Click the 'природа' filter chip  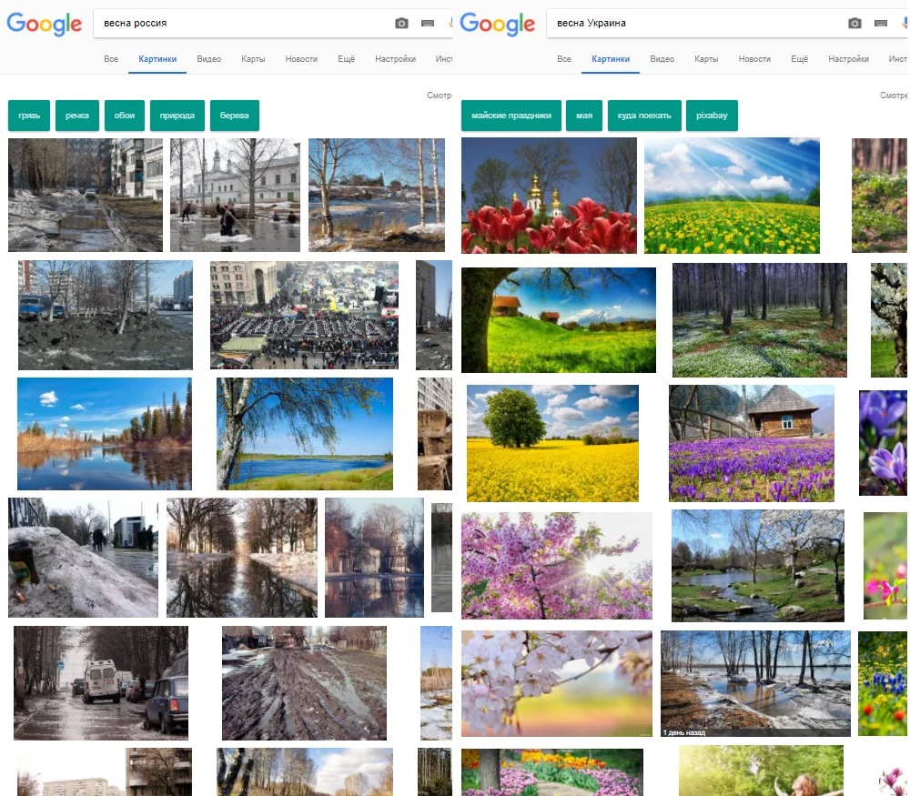point(177,116)
